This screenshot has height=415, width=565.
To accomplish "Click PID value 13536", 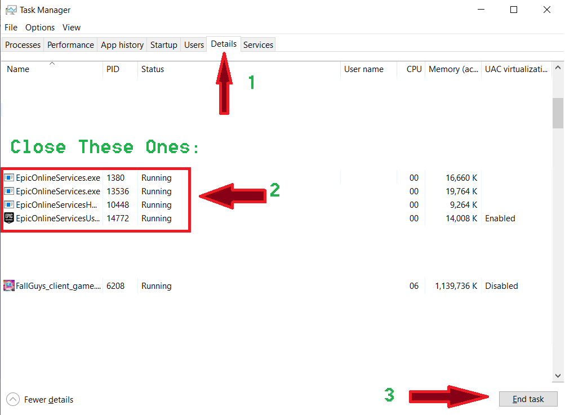I will pyautogui.click(x=118, y=191).
